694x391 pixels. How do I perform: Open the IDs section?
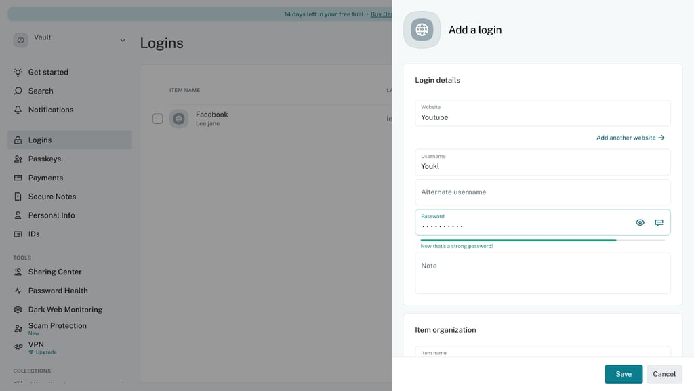tap(70, 234)
